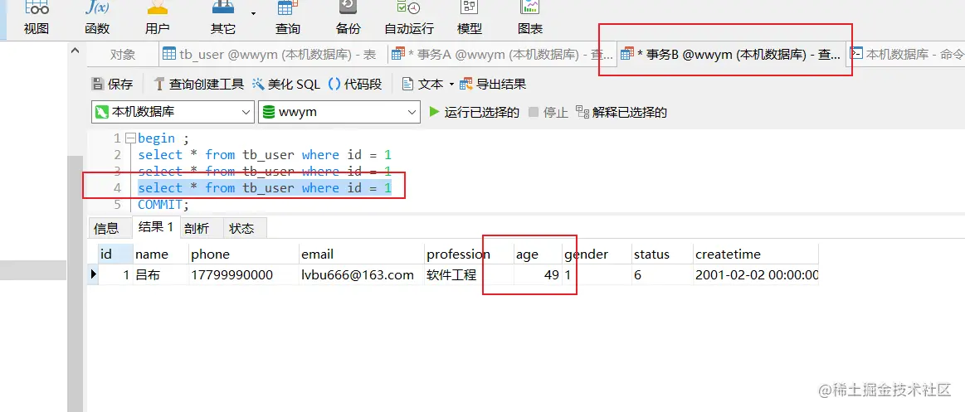Switch to the tb_user table tab
The height and width of the screenshot is (412, 965).
[272, 54]
